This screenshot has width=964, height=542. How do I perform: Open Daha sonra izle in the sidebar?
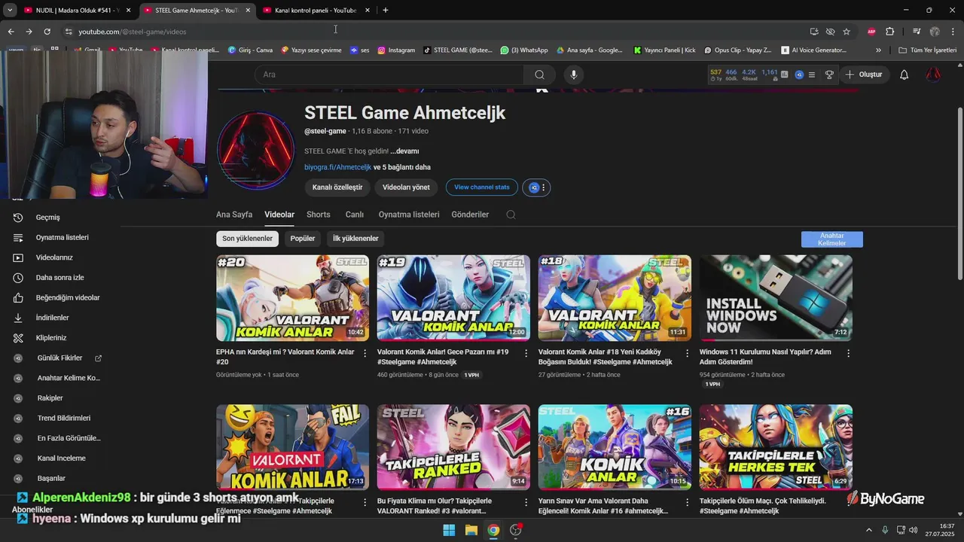(60, 278)
